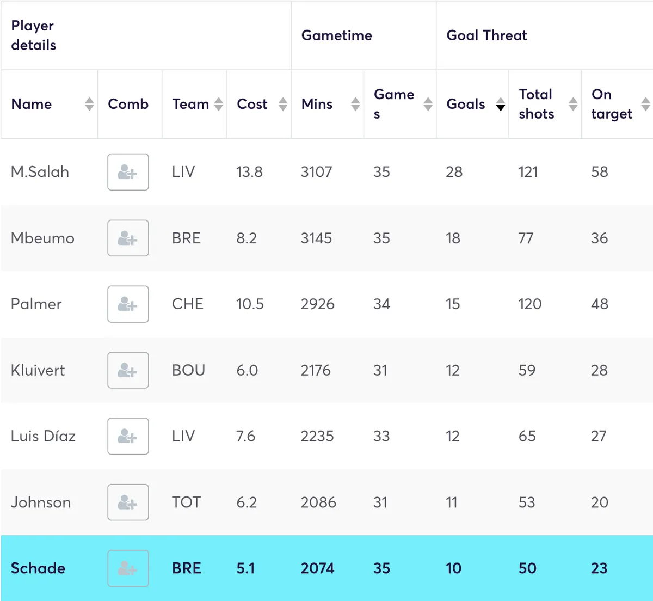Viewport: 653px width, 601px height.
Task: Click Luis Díaz's cost 7.6
Action: tap(246, 436)
